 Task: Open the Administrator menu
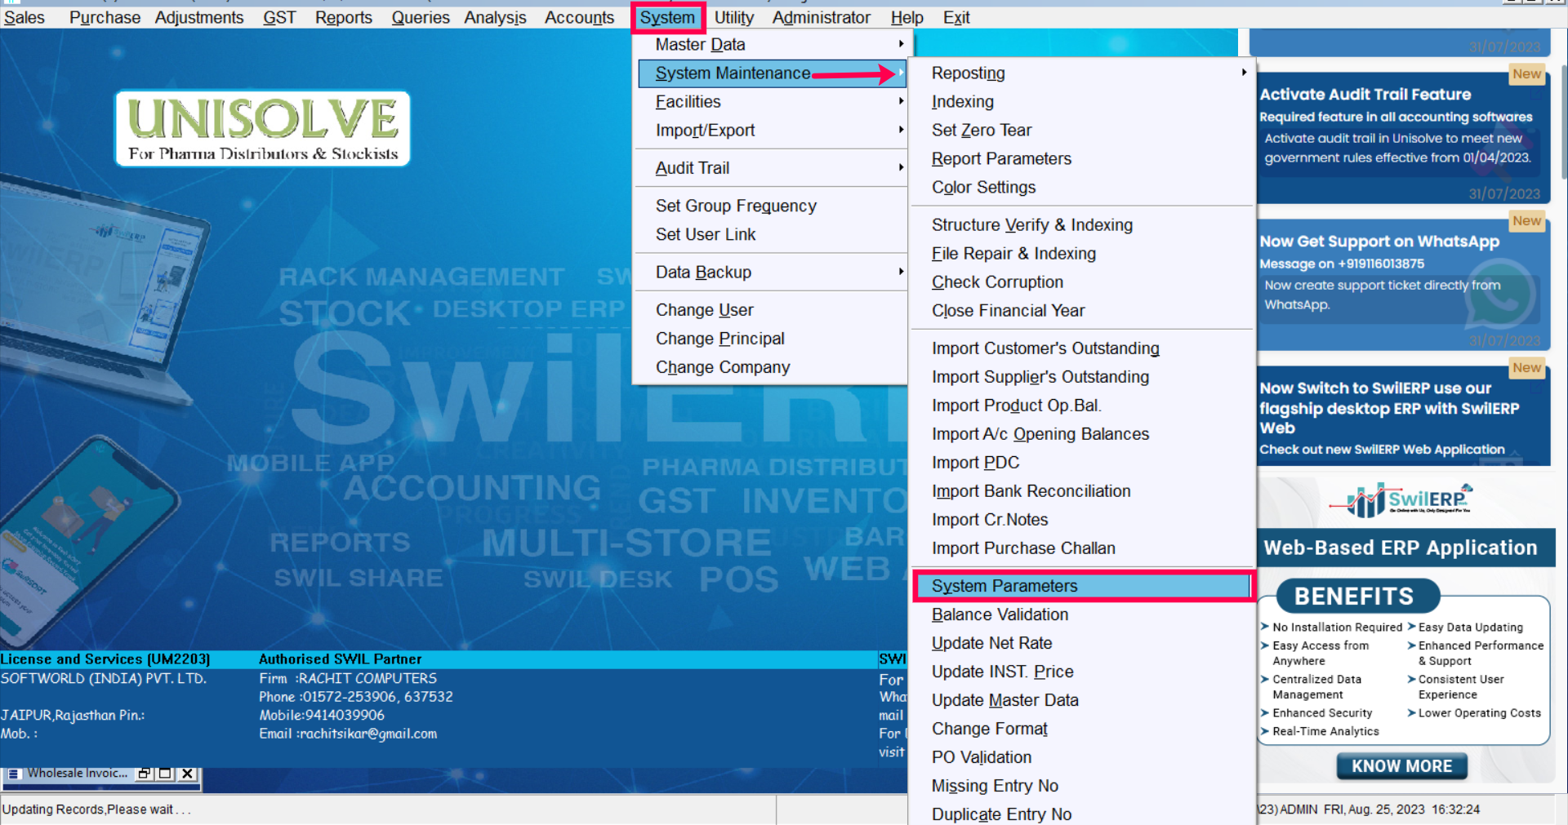(x=822, y=17)
